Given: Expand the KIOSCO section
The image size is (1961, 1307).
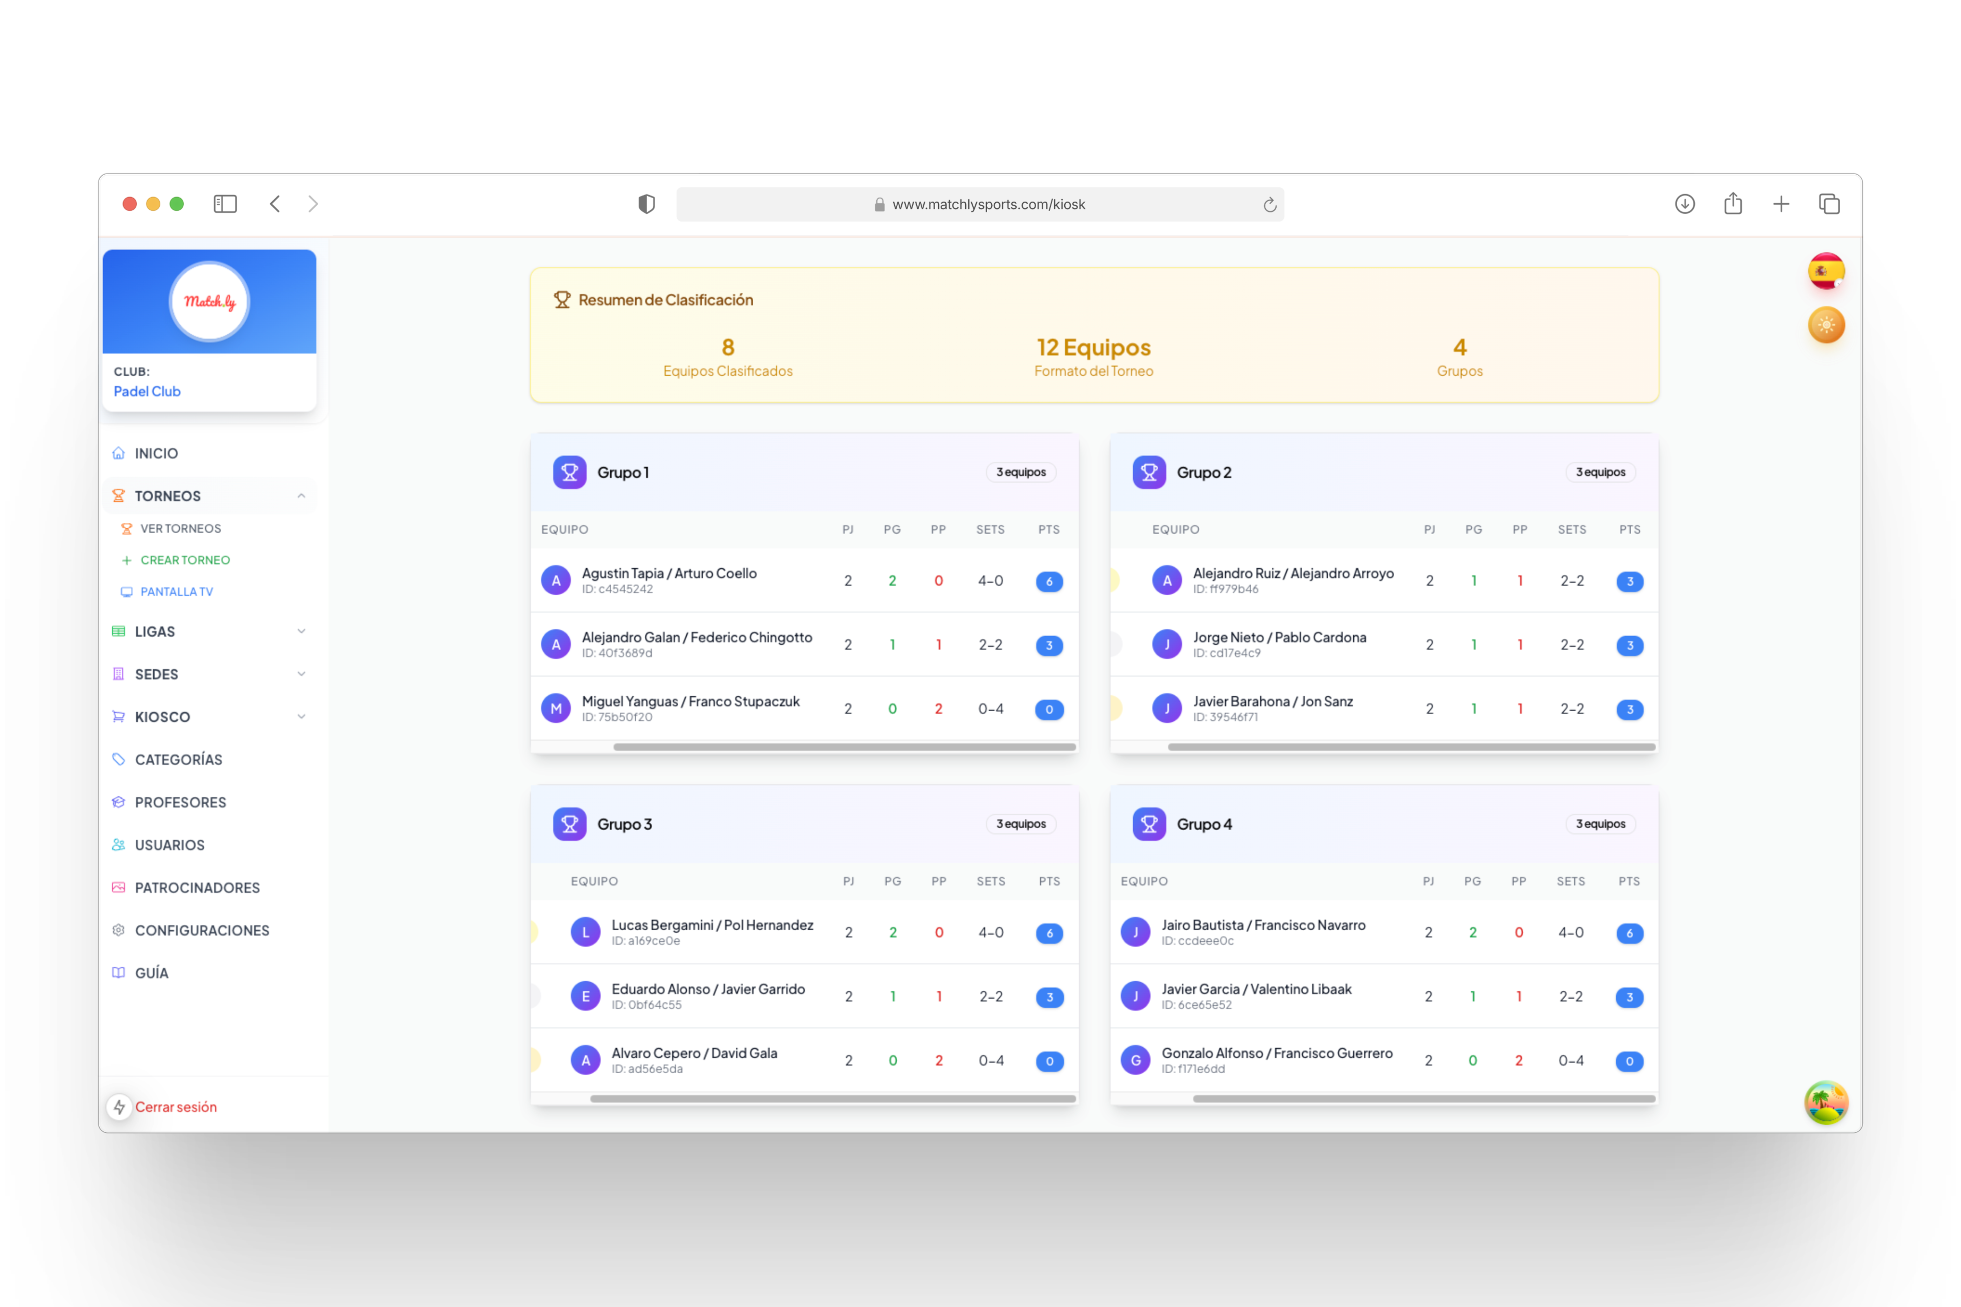Looking at the screenshot, I should (x=301, y=716).
